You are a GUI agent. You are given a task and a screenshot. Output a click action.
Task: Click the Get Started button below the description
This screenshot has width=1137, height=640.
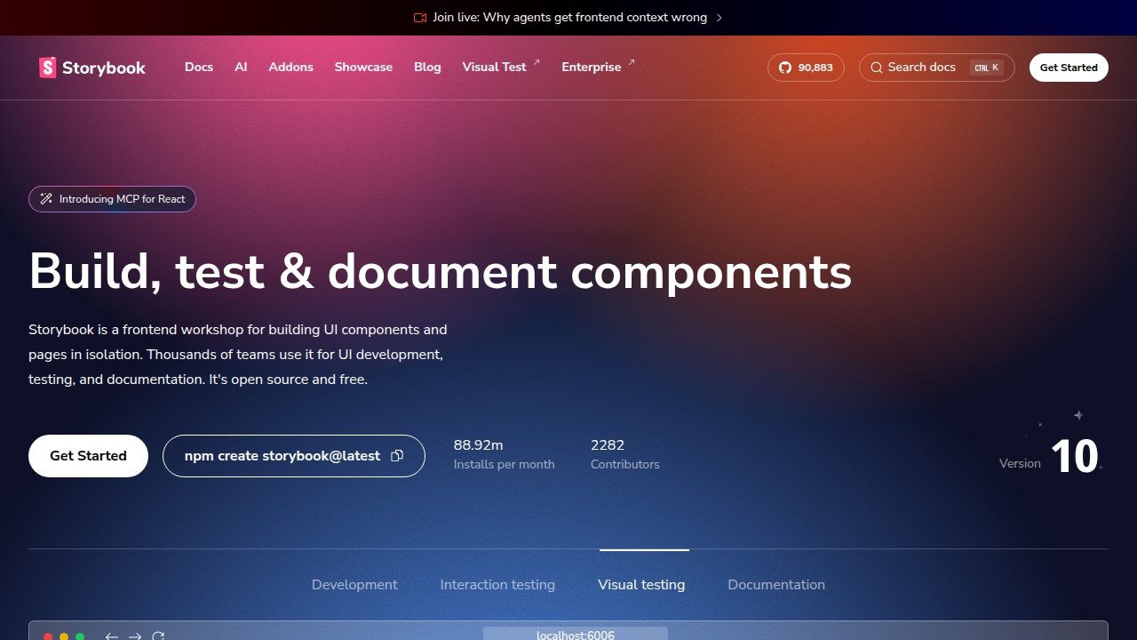88,456
